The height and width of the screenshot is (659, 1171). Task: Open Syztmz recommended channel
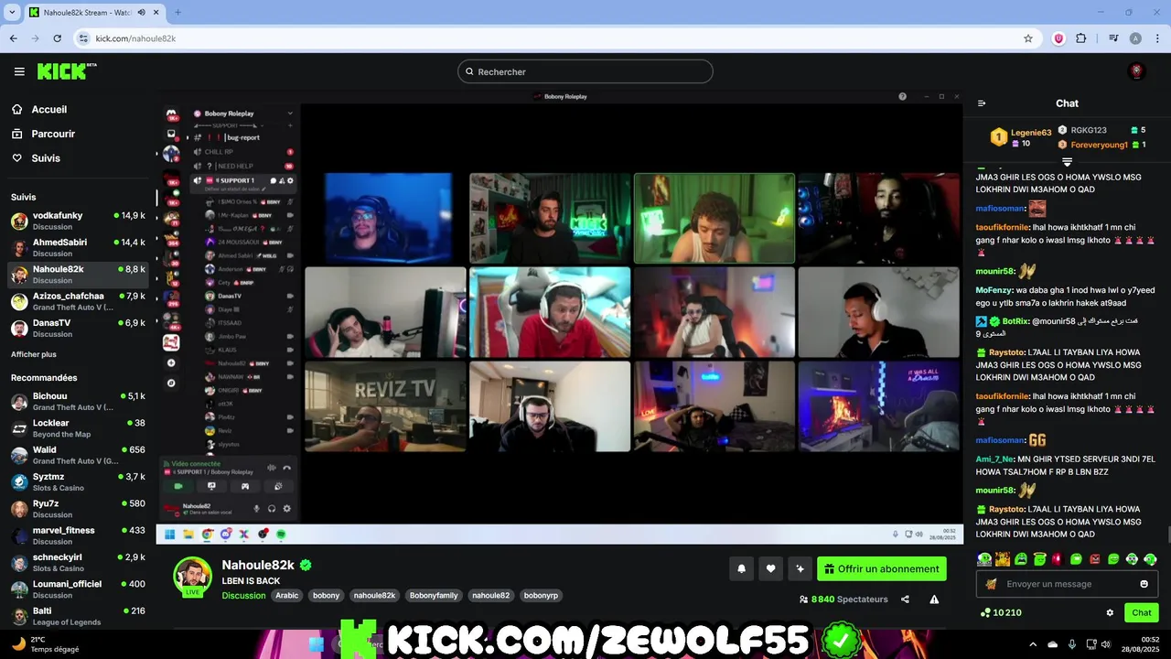click(78, 481)
